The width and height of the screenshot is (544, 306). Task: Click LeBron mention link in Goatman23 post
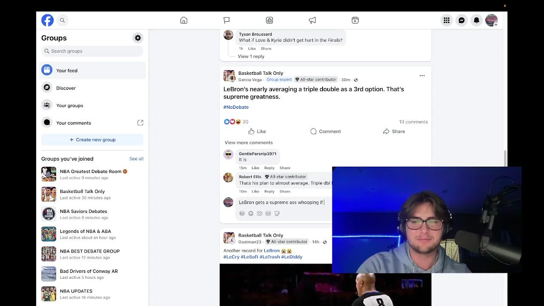coord(272,251)
